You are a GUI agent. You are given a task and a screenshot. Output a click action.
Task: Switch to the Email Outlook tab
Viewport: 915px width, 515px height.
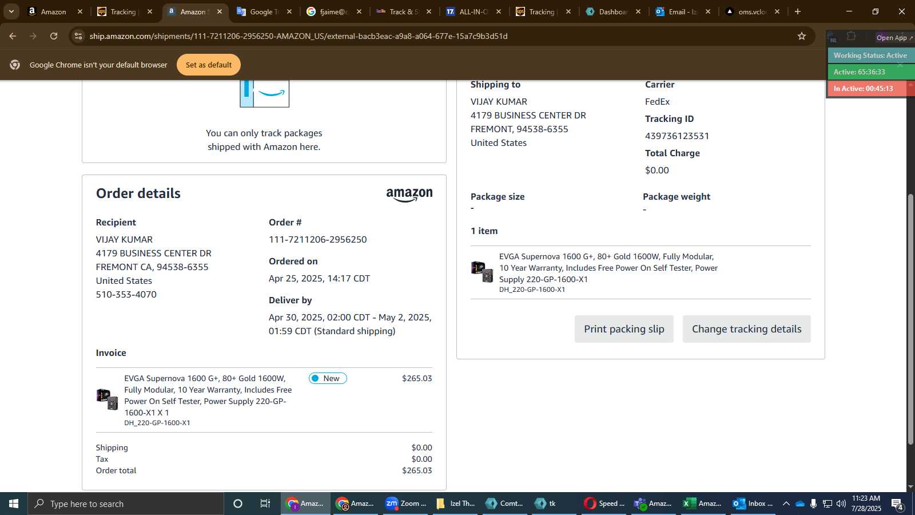tap(682, 11)
